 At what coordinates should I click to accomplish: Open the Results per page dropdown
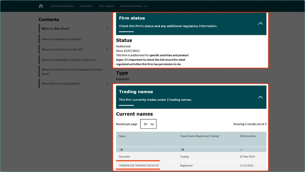148,124
